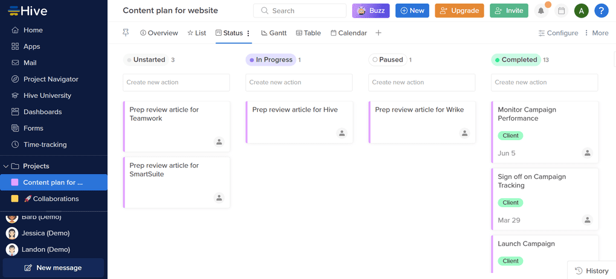616x279 pixels.
Task: Click assignee icon on Hive article card
Action: coord(342,133)
